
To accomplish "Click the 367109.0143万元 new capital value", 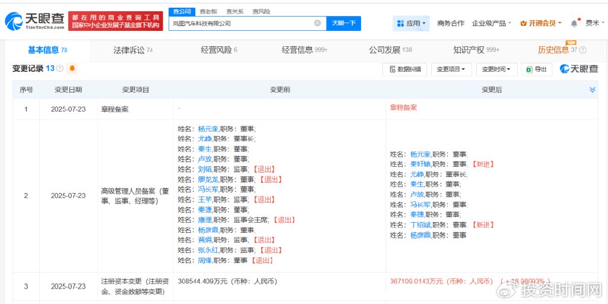I will [x=441, y=281].
